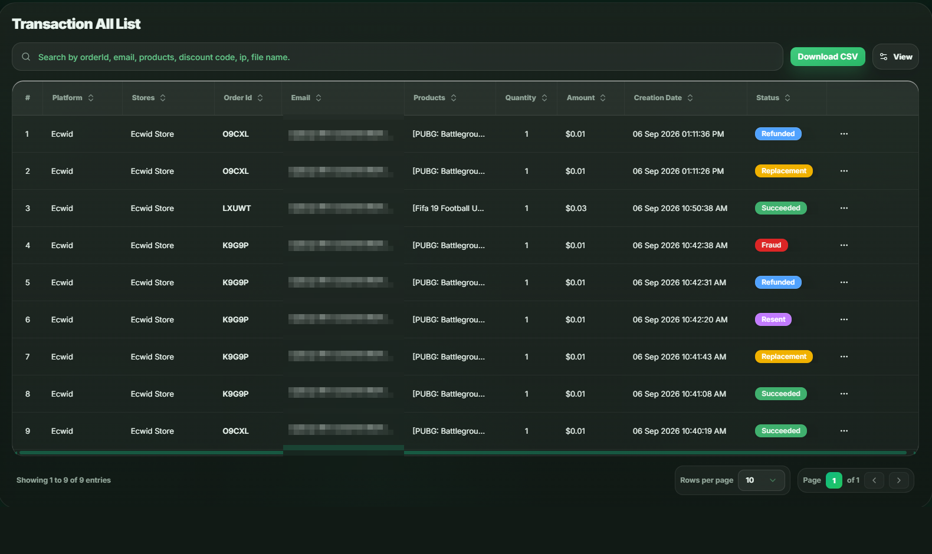Sort by Amount column arrows
932x554 pixels.
(x=603, y=98)
